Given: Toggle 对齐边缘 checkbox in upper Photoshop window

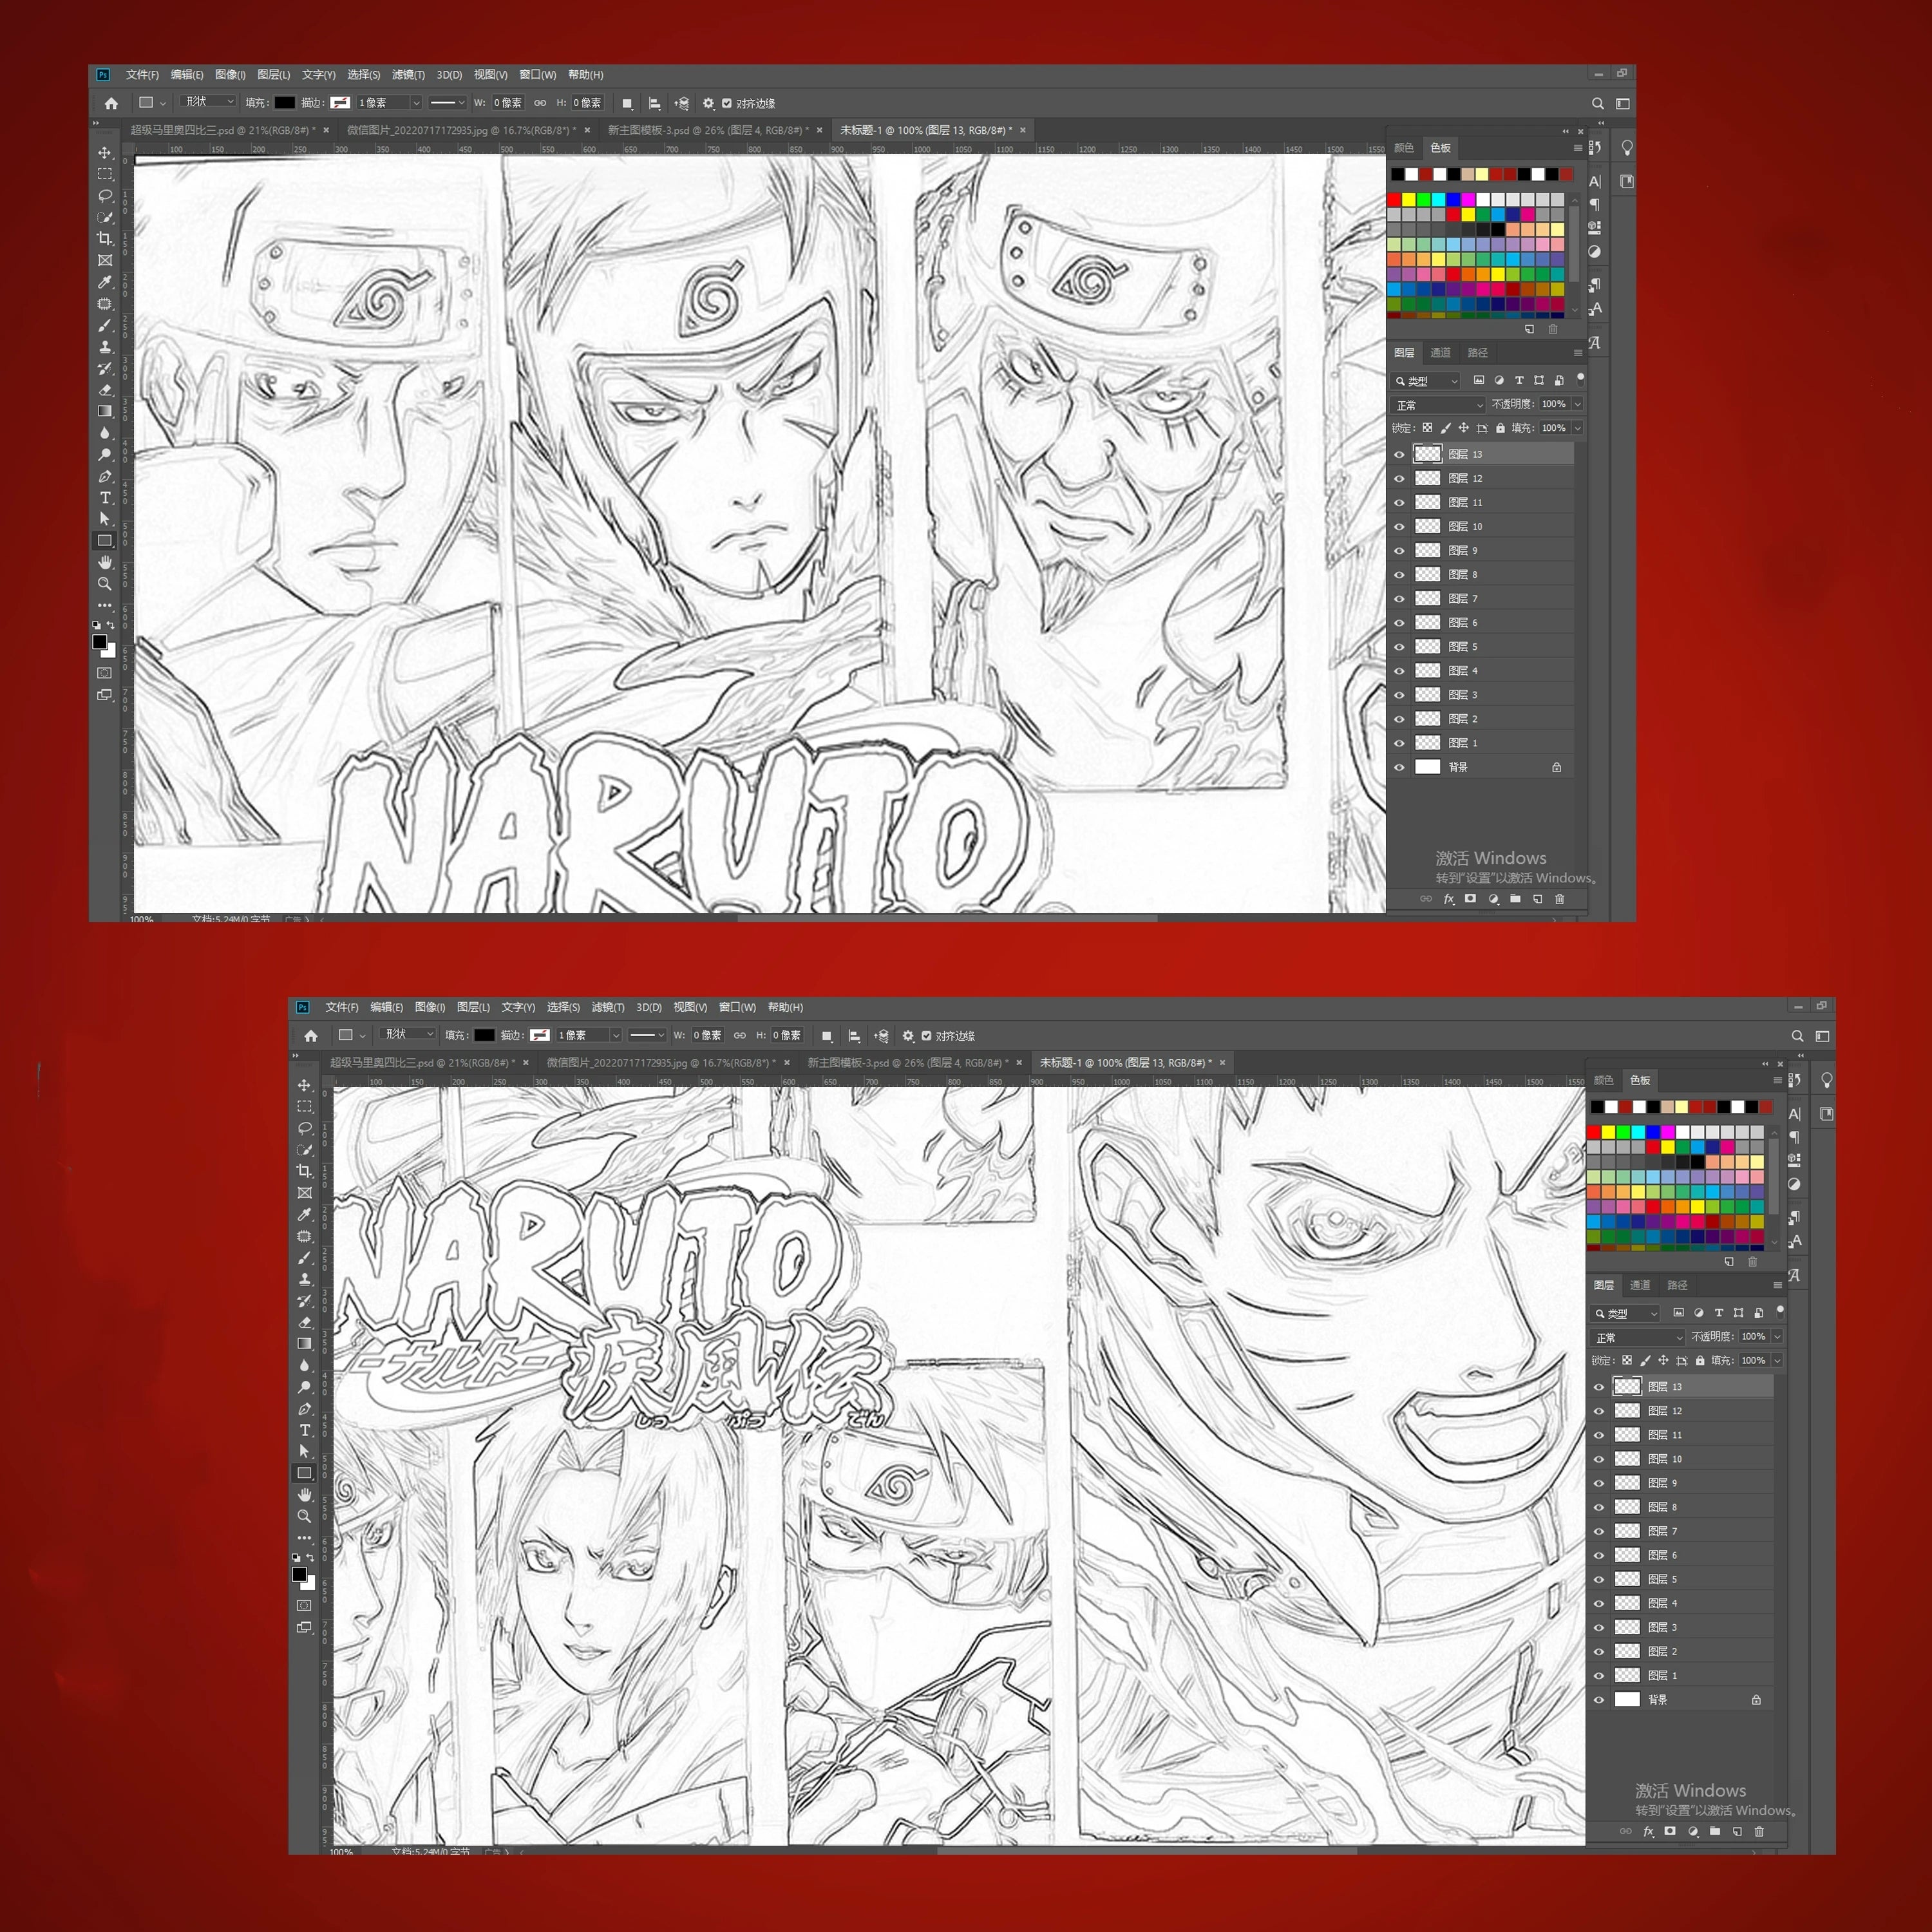Looking at the screenshot, I should tap(727, 103).
